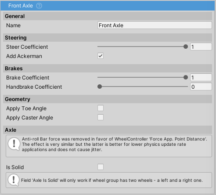This screenshot has width=216, height=195.
Task: Click the Axle section header
Action: click(x=108, y=130)
